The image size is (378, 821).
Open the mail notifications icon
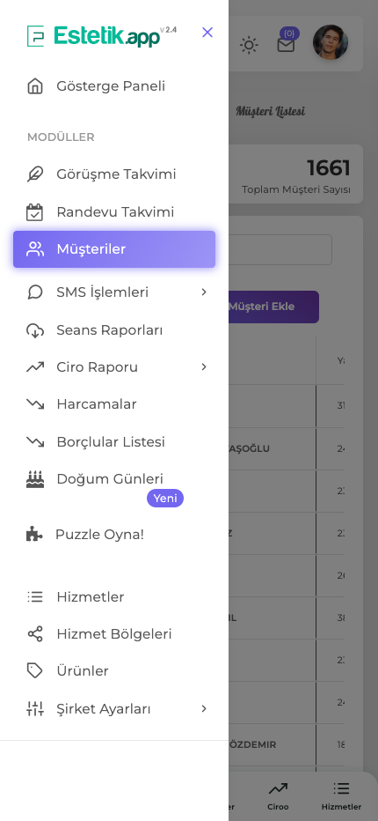click(286, 45)
